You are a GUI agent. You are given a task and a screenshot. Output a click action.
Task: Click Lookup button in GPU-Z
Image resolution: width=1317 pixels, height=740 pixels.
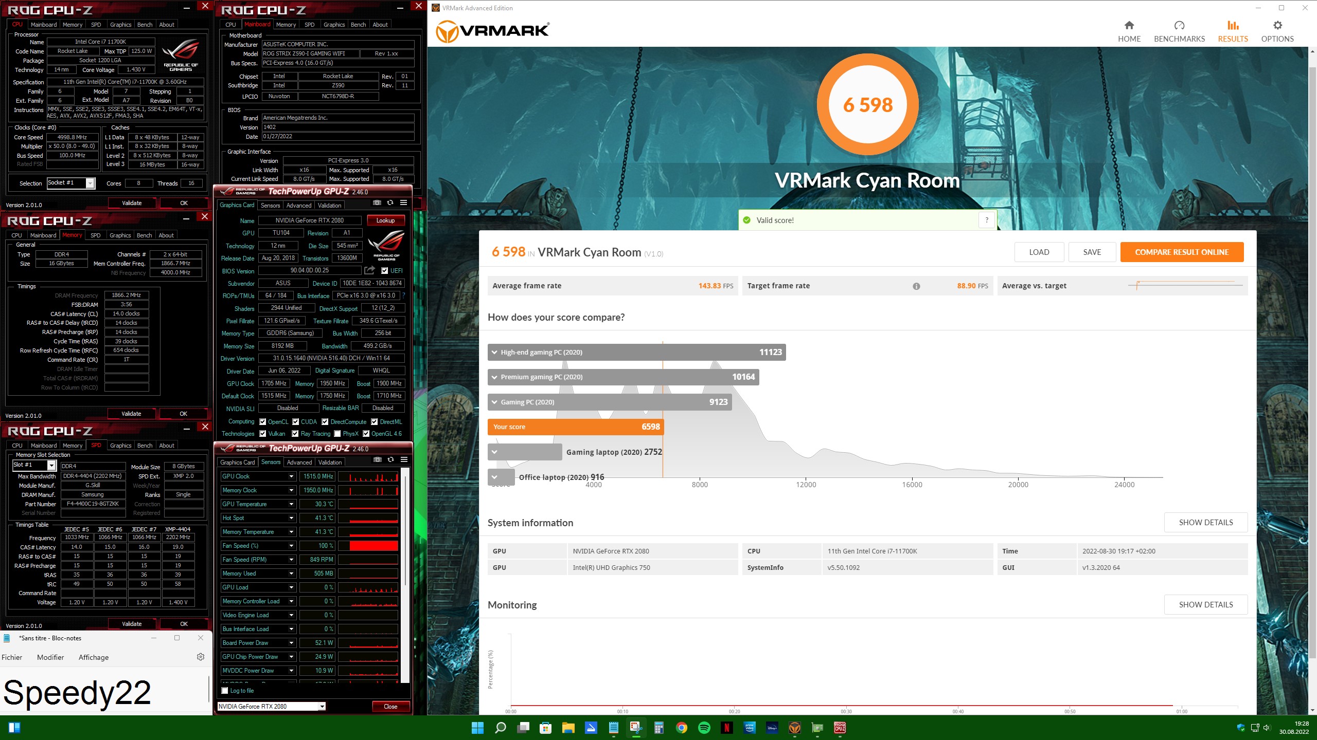(385, 220)
